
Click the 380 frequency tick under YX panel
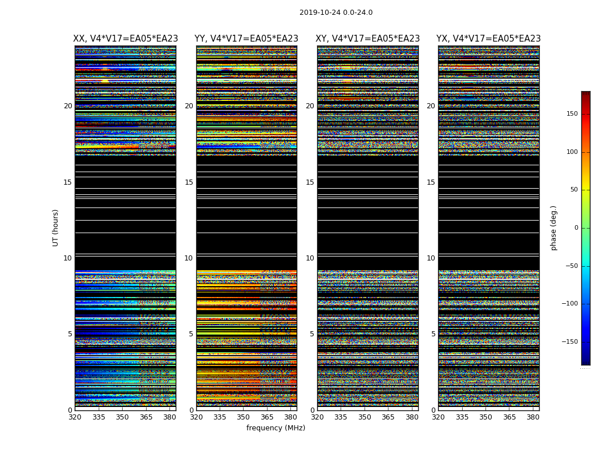tap(533, 417)
